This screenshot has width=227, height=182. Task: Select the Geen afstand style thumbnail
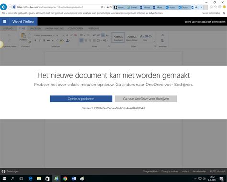132,37
